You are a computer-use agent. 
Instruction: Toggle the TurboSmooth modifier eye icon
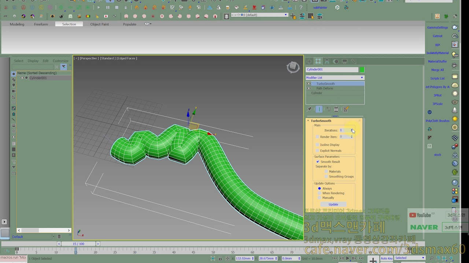309,84
